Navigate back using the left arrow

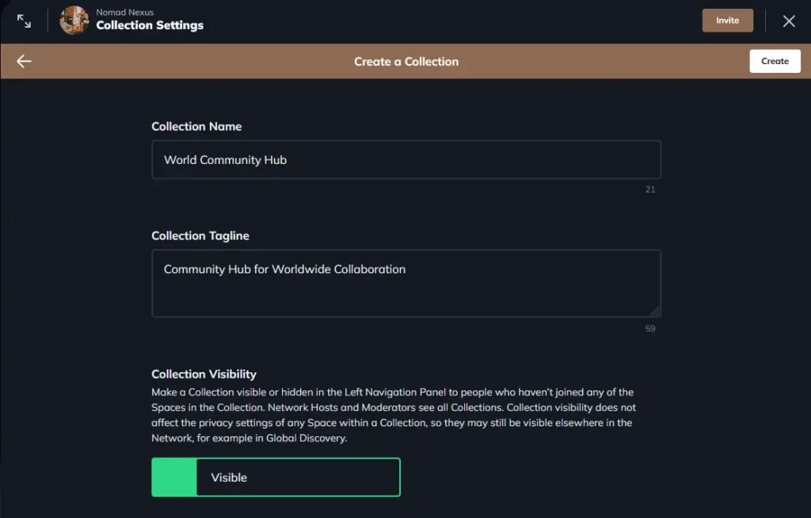click(23, 60)
